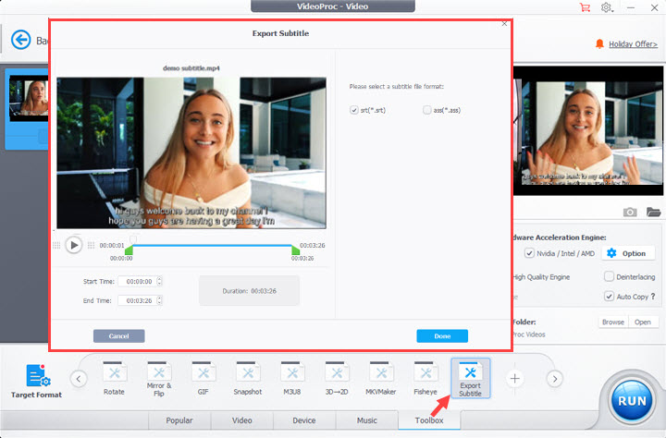Click the blue timeline trim bar
666x438 pixels.
pos(212,245)
